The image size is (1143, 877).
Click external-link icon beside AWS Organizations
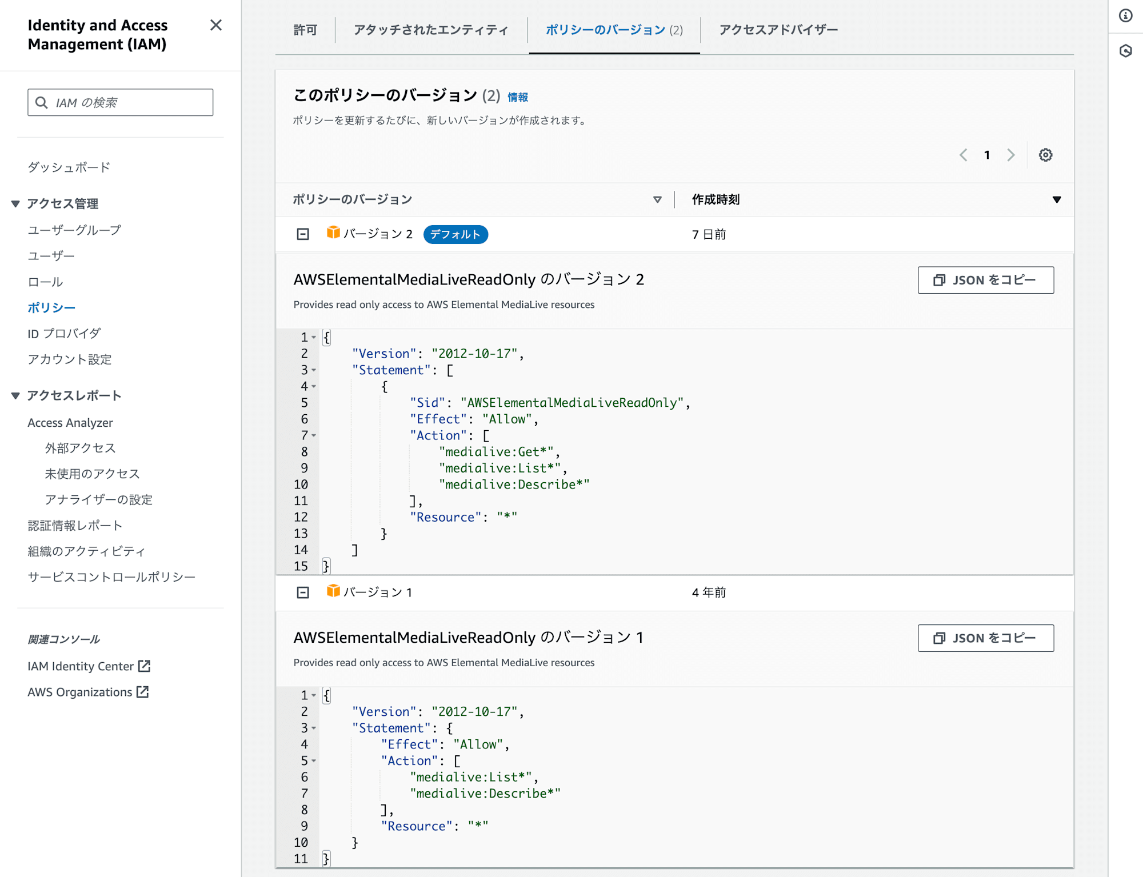[x=143, y=691]
